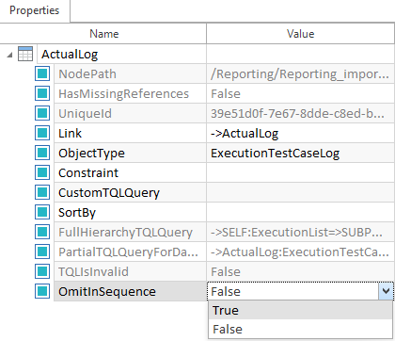The height and width of the screenshot is (341, 395).
Task: Click the ActualLog table icon
Action: [x=25, y=54]
